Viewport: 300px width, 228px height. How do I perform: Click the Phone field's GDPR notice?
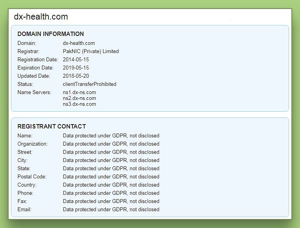[x=111, y=193]
